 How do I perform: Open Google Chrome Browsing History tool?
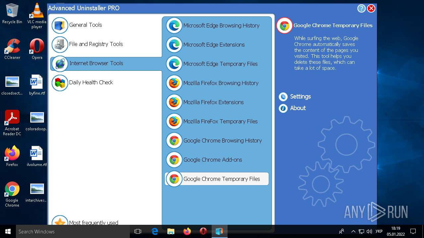tap(223, 140)
